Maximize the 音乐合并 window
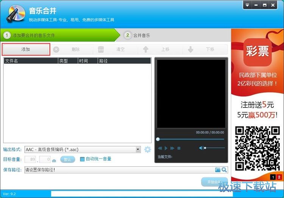 pyautogui.click(x=264, y=5)
